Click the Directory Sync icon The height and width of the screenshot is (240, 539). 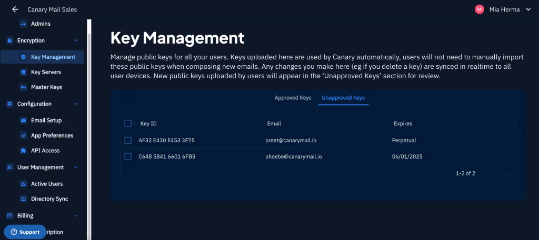pyautogui.click(x=23, y=199)
